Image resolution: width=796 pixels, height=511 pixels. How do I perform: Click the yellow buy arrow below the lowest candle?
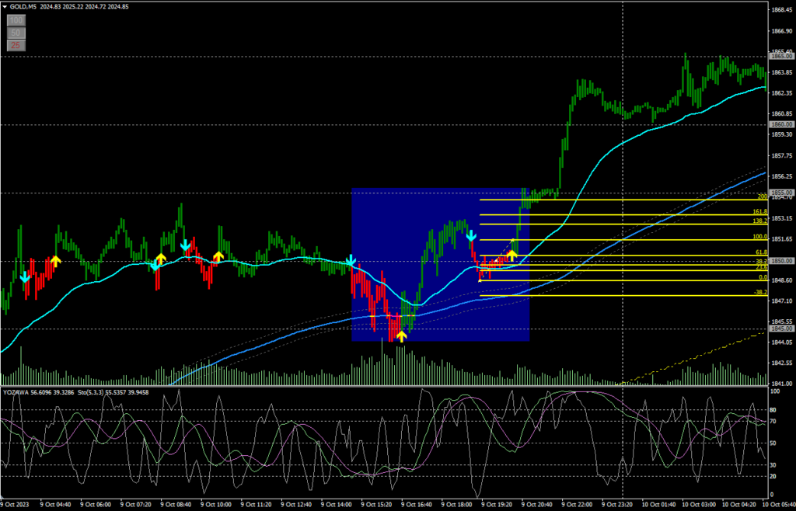click(401, 335)
